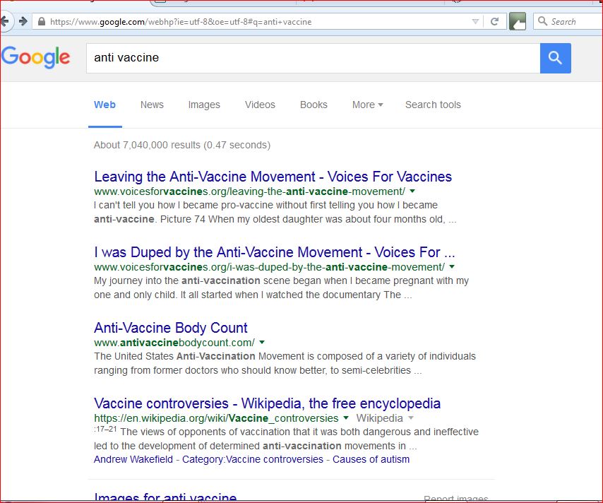Switch to the News tab
Viewport: 603px width, 503px height.
pyautogui.click(x=152, y=105)
